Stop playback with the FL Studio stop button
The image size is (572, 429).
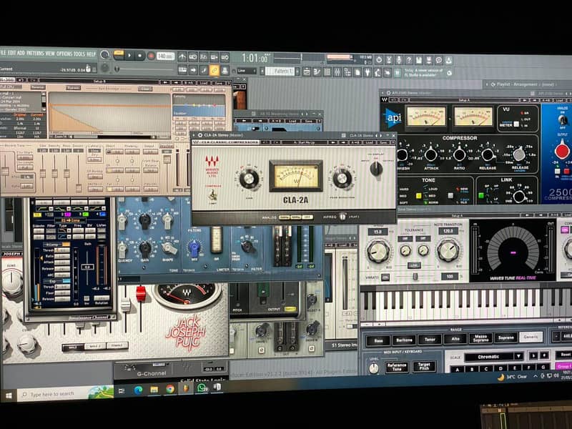coord(139,56)
